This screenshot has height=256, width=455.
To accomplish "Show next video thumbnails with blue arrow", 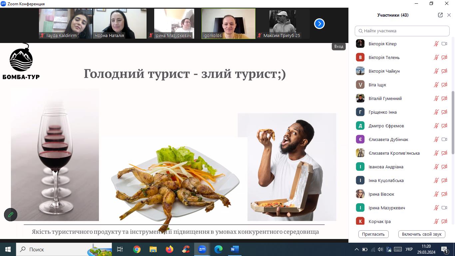I will [319, 24].
